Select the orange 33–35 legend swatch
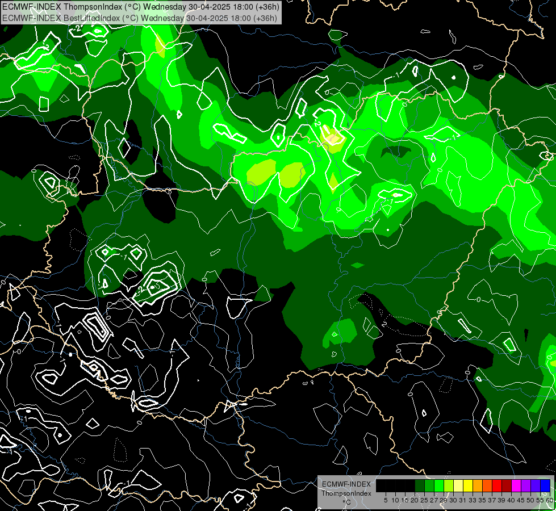The image size is (556, 511). tap(478, 485)
